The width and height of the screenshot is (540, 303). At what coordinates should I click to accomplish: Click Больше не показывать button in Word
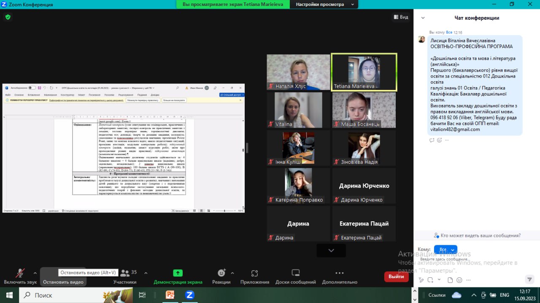tap(173, 100)
